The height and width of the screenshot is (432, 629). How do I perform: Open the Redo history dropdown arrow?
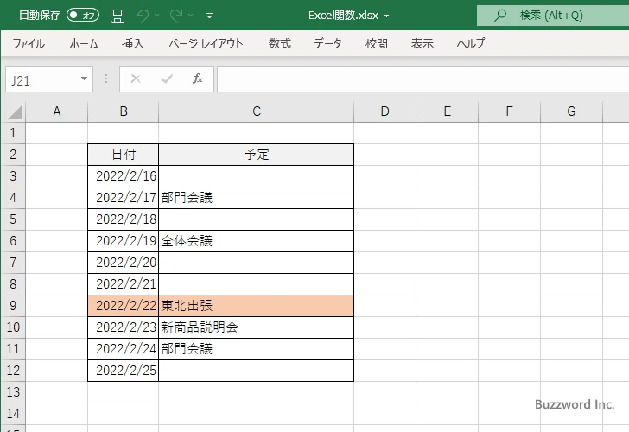(191, 16)
